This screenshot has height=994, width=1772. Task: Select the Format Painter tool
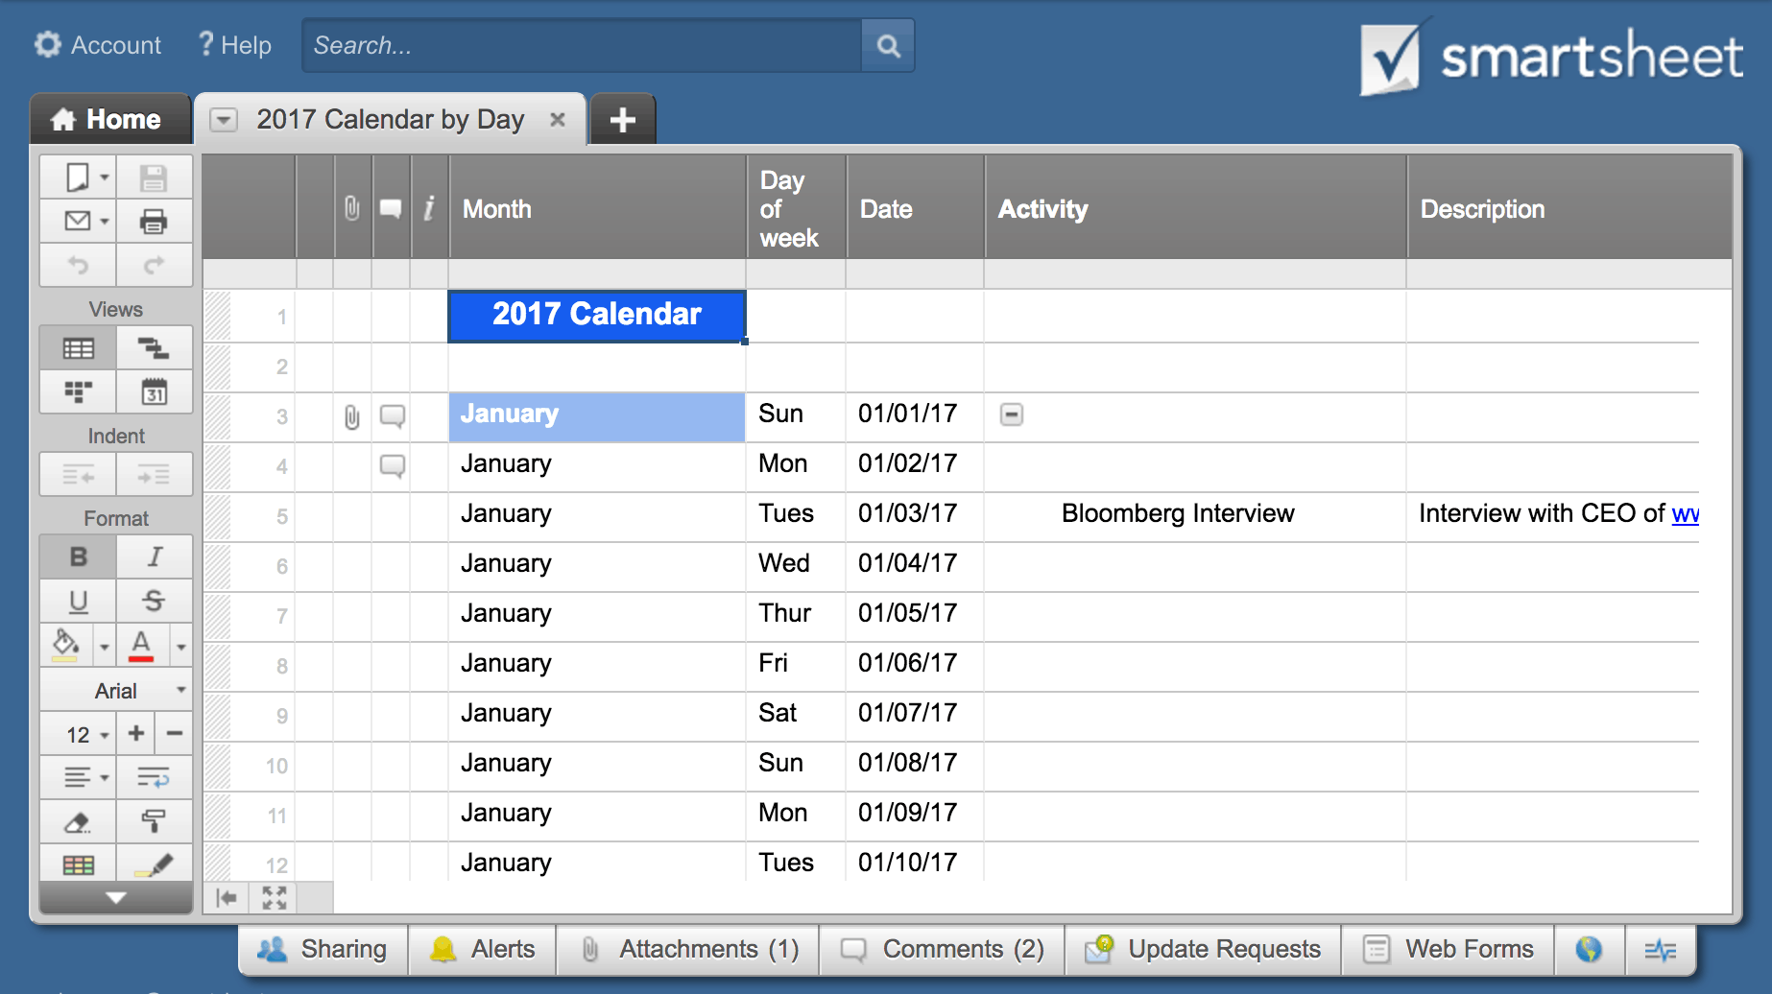(x=154, y=821)
